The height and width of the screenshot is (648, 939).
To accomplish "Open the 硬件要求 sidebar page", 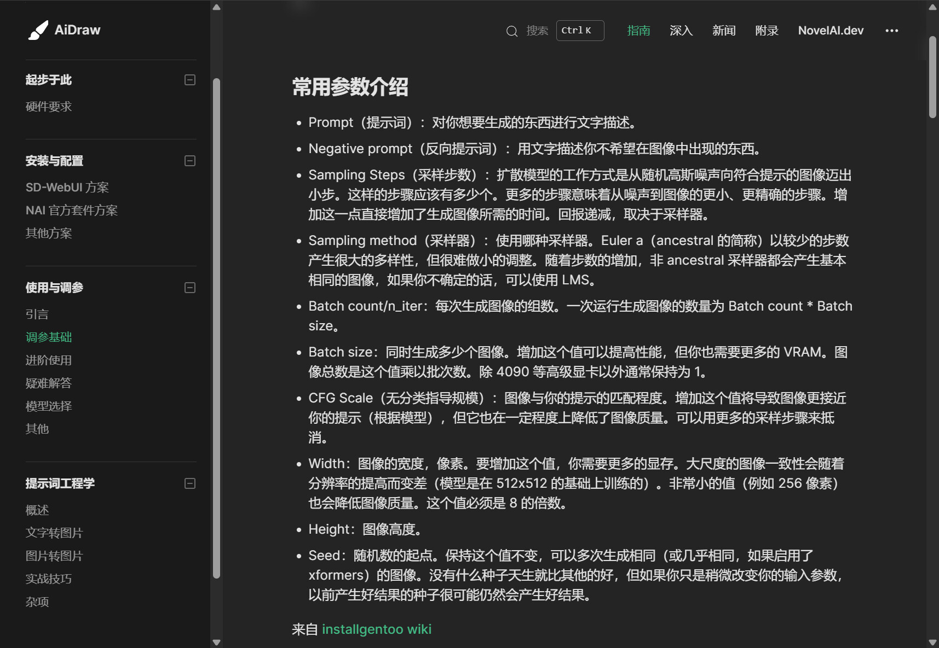I will (x=49, y=107).
